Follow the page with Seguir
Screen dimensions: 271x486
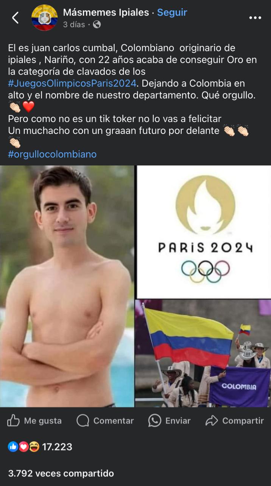(172, 12)
